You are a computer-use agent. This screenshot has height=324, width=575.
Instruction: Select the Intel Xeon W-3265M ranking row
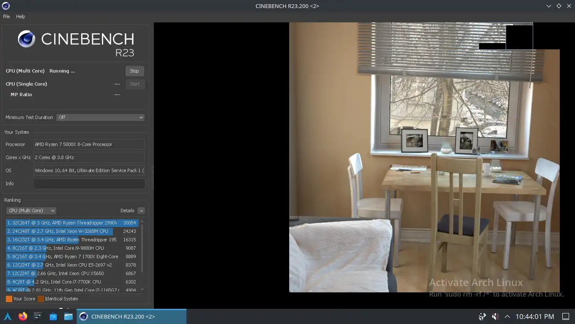click(72, 231)
